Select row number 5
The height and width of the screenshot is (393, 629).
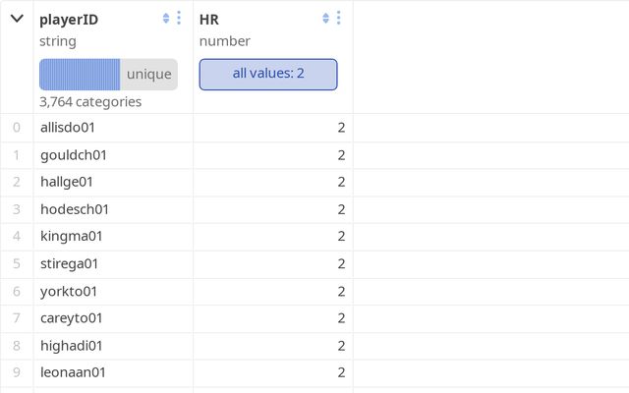pyautogui.click(x=16, y=264)
